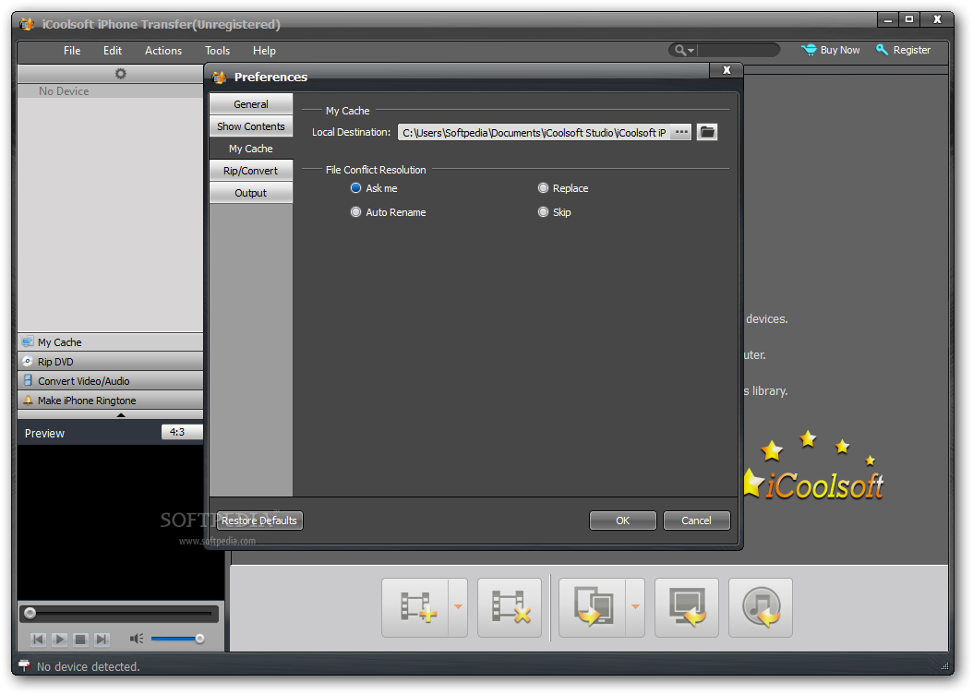Select the Ask me radio button
Screen dimensions: 973x694
click(355, 188)
